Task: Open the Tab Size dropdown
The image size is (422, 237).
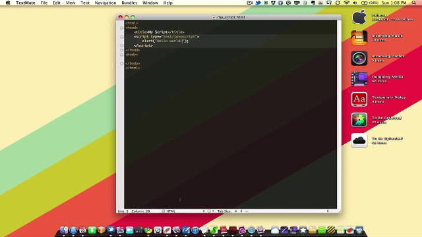Action: 230,211
